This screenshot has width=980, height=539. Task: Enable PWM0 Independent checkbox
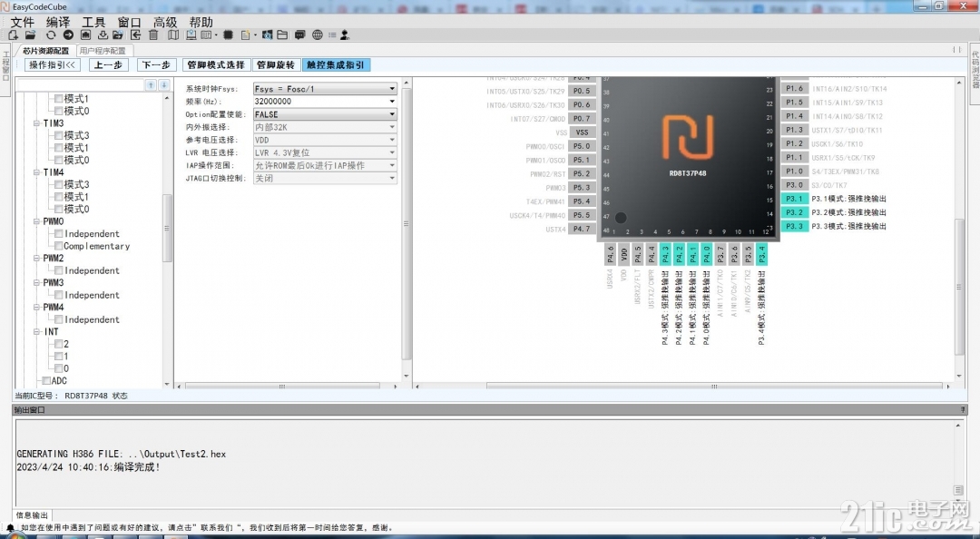click(59, 233)
